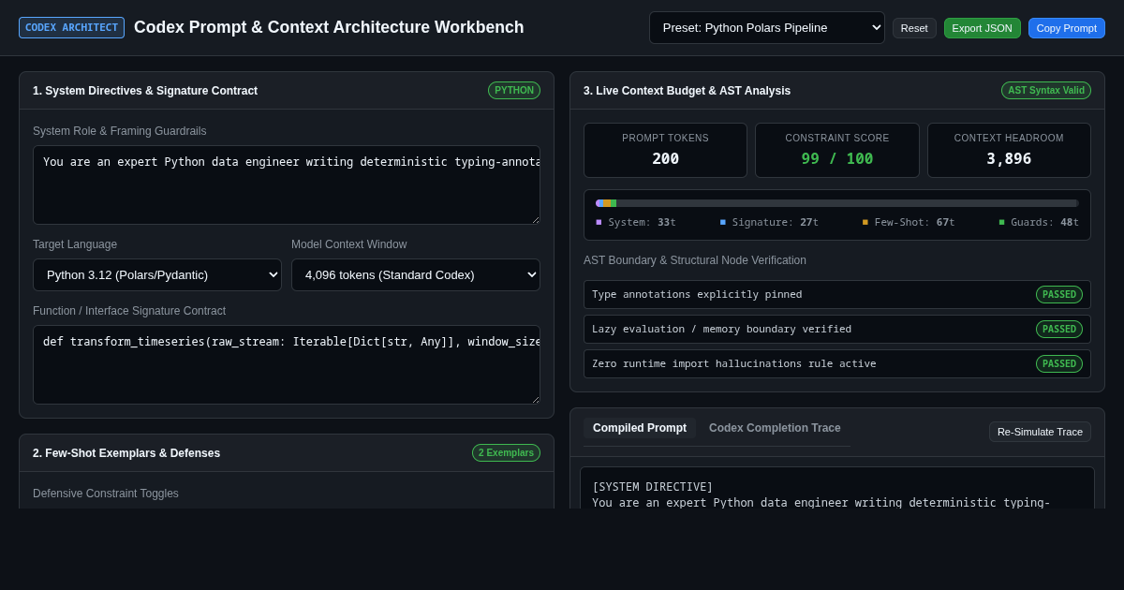Open the Model Context Window dropdown
This screenshot has width=1124, height=590.
pos(416,274)
